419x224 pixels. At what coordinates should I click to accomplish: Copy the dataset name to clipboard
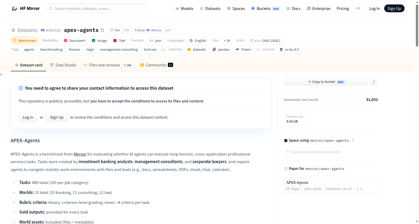[102, 30]
